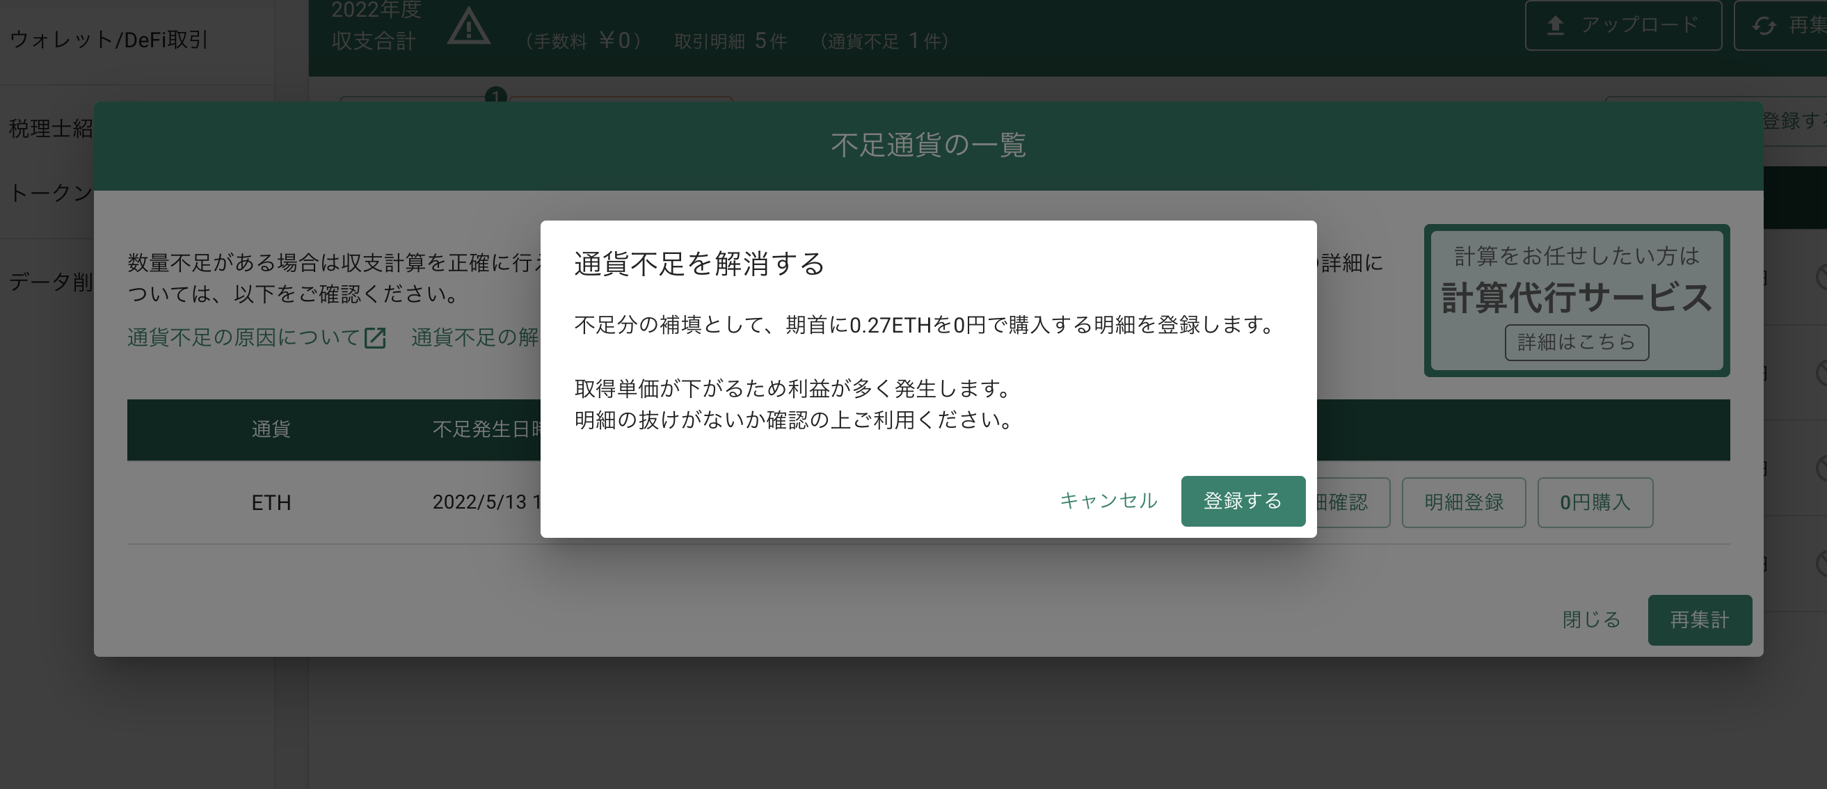Click the 通貨 column header
The image size is (1827, 789).
click(x=271, y=429)
